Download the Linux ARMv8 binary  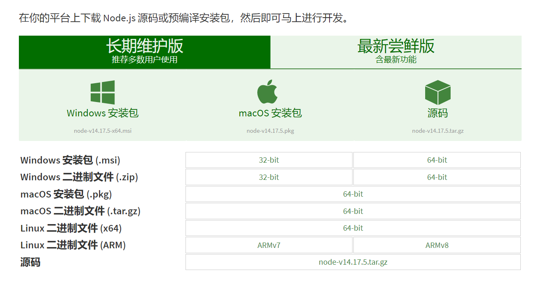coord(437,245)
